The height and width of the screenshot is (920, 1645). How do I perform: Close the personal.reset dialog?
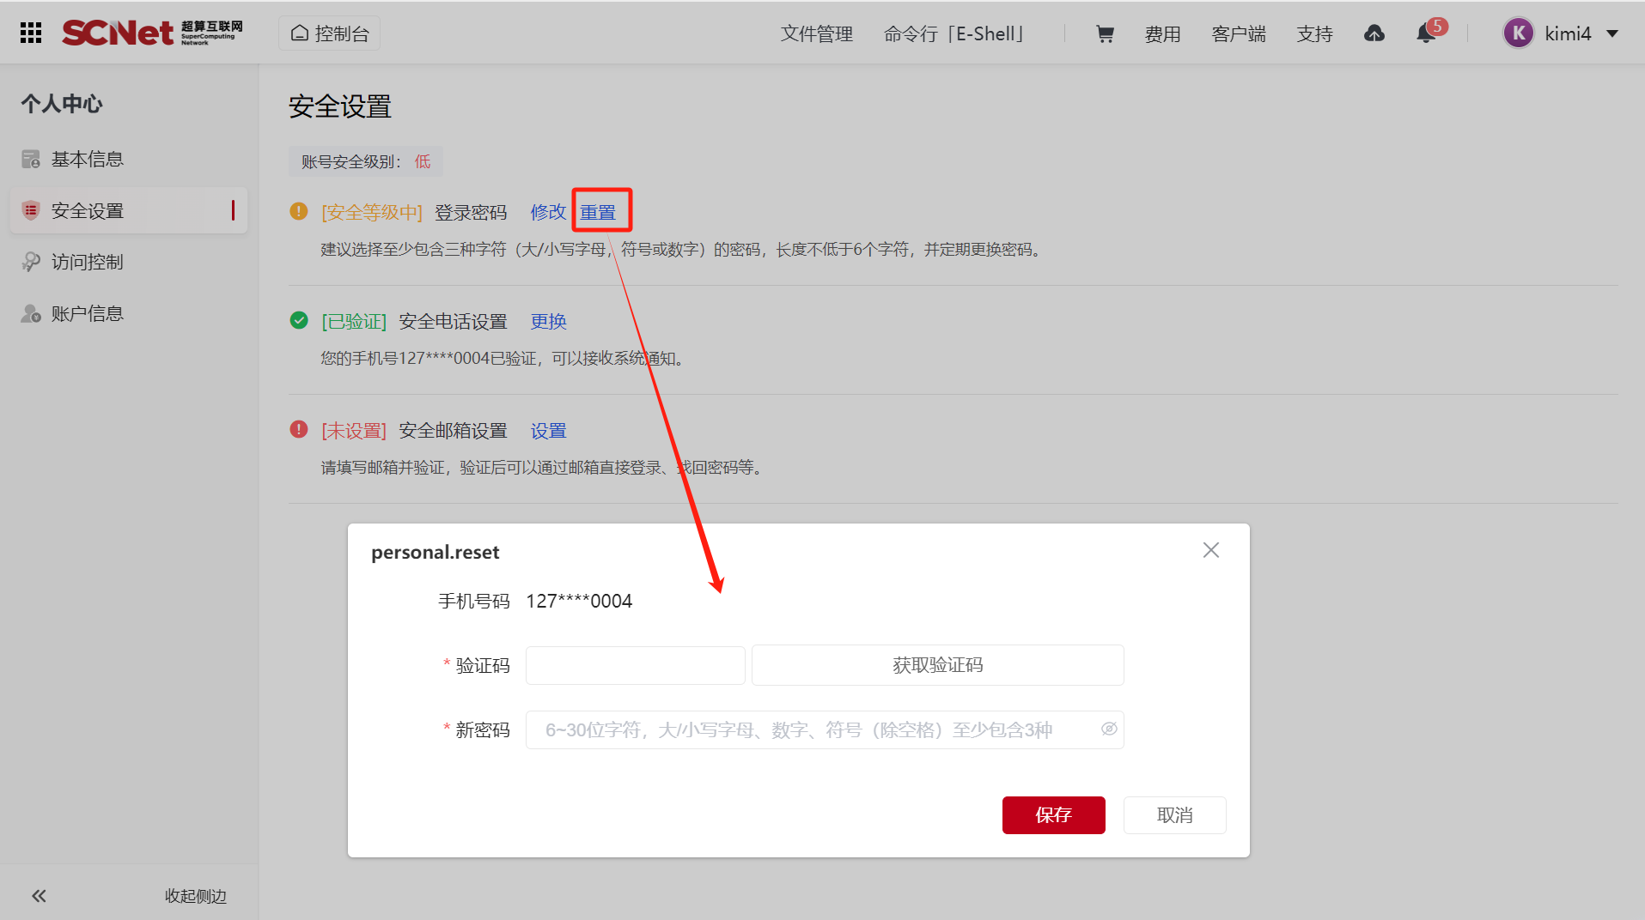pyautogui.click(x=1210, y=550)
